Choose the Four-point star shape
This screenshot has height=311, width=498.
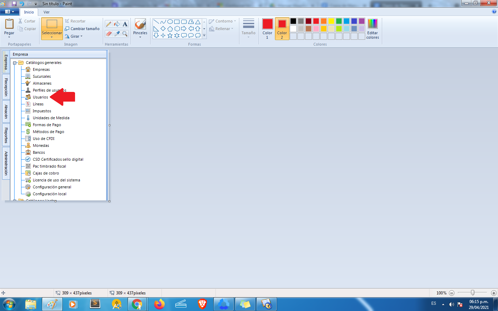(163, 36)
